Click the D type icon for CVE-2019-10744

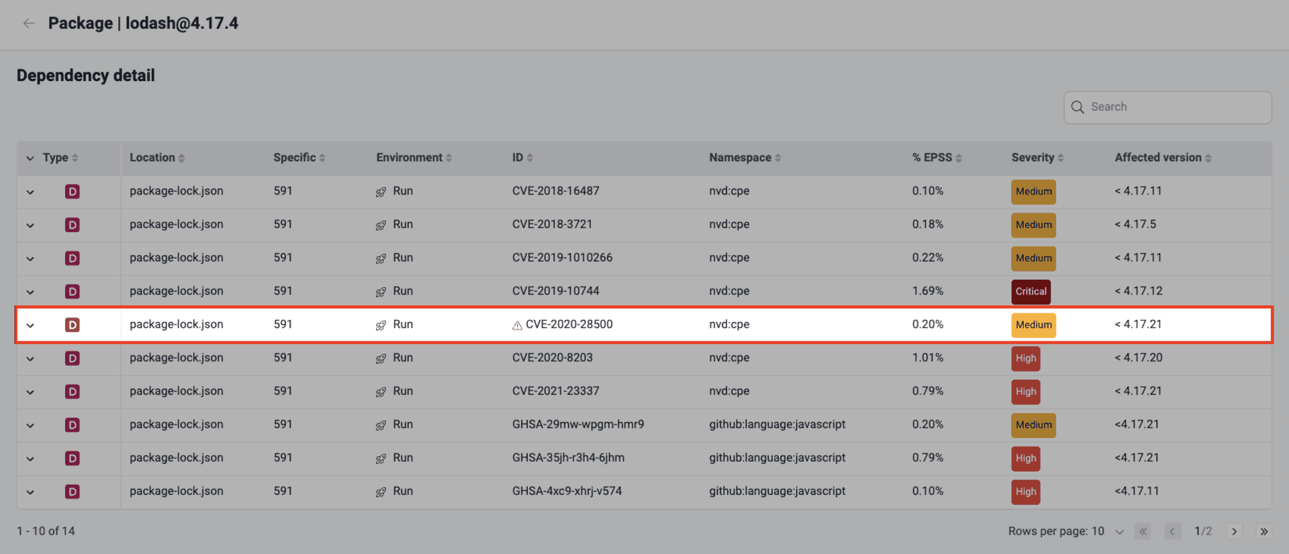pyautogui.click(x=73, y=292)
